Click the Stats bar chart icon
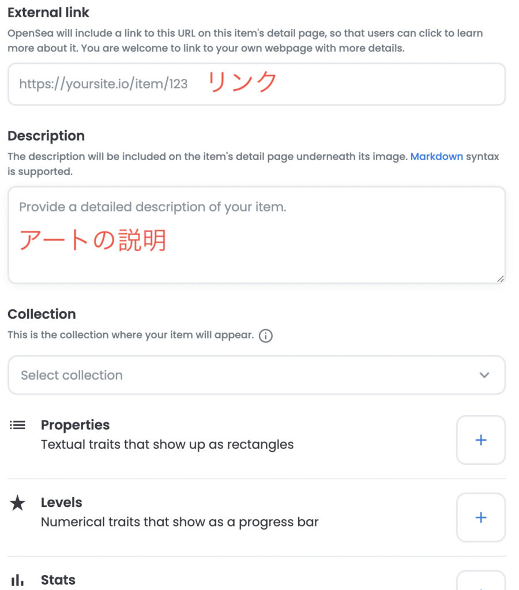The width and height of the screenshot is (519, 590). (18, 580)
